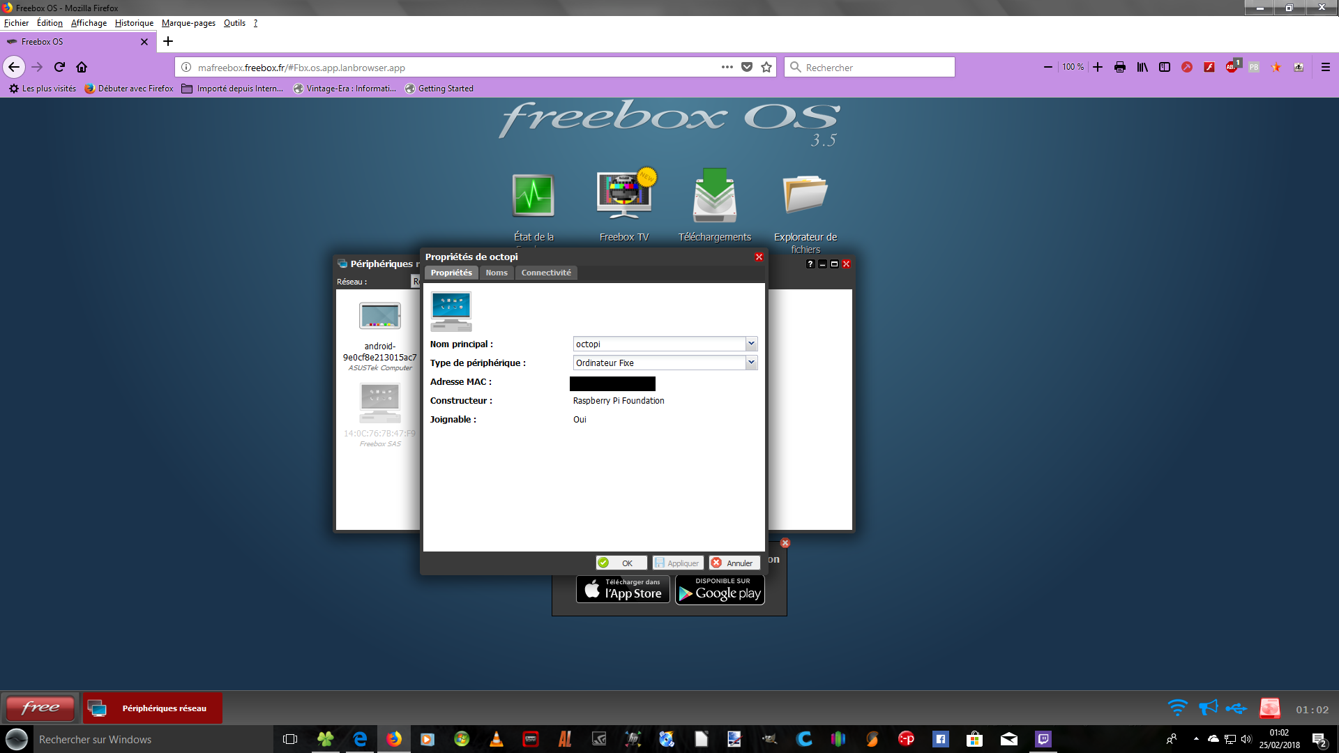Open the Firefox hamburger menu

tap(1326, 67)
